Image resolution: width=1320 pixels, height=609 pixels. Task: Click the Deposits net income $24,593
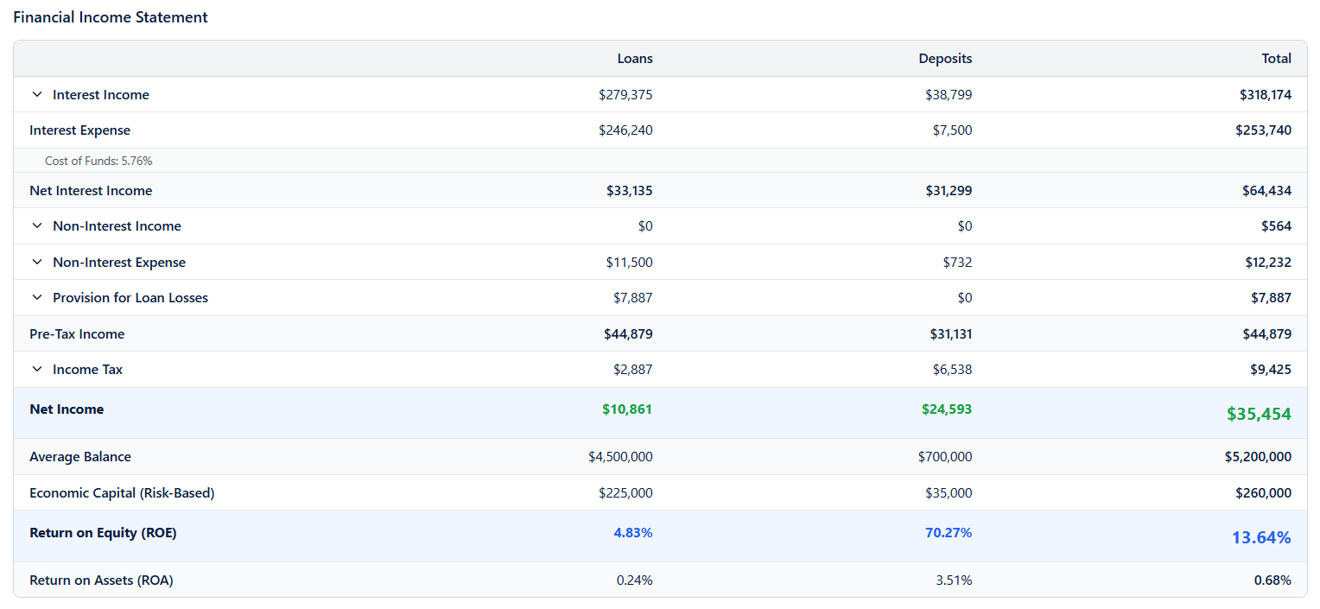947,409
